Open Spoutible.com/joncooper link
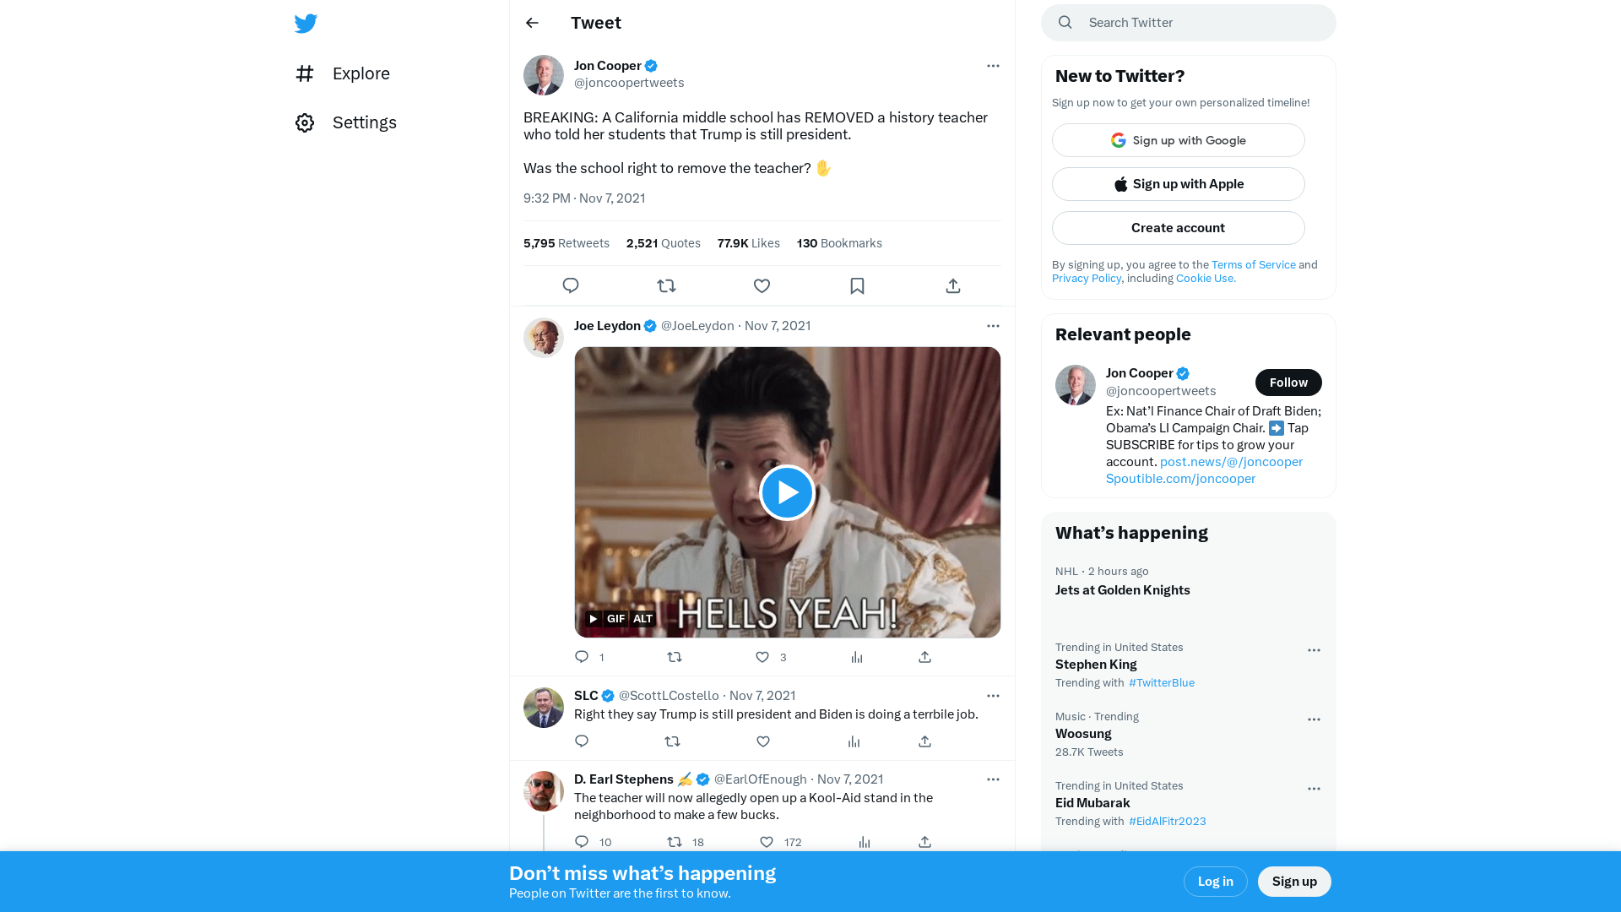Viewport: 1621px width, 912px height. [x=1180, y=479]
